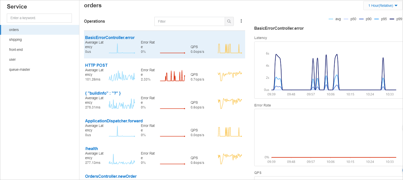The width and height of the screenshot is (403, 180).
Task: Click the BasicErrorController.error chart title on the right
Action: (x=279, y=28)
